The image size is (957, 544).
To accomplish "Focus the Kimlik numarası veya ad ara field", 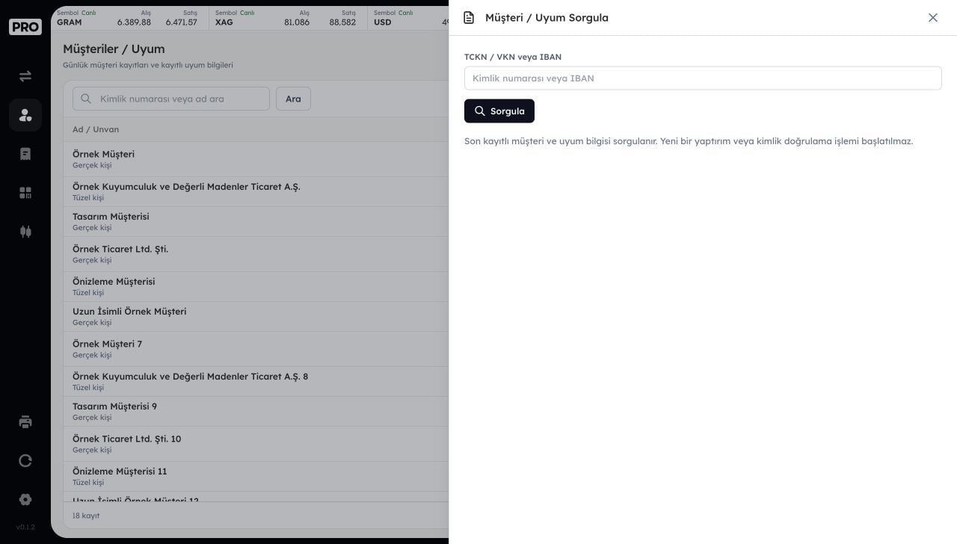I will pos(171,99).
